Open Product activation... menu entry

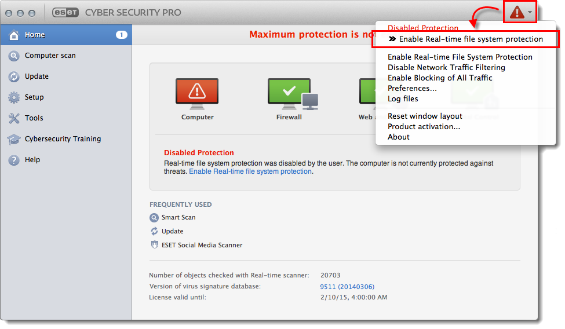click(x=424, y=126)
